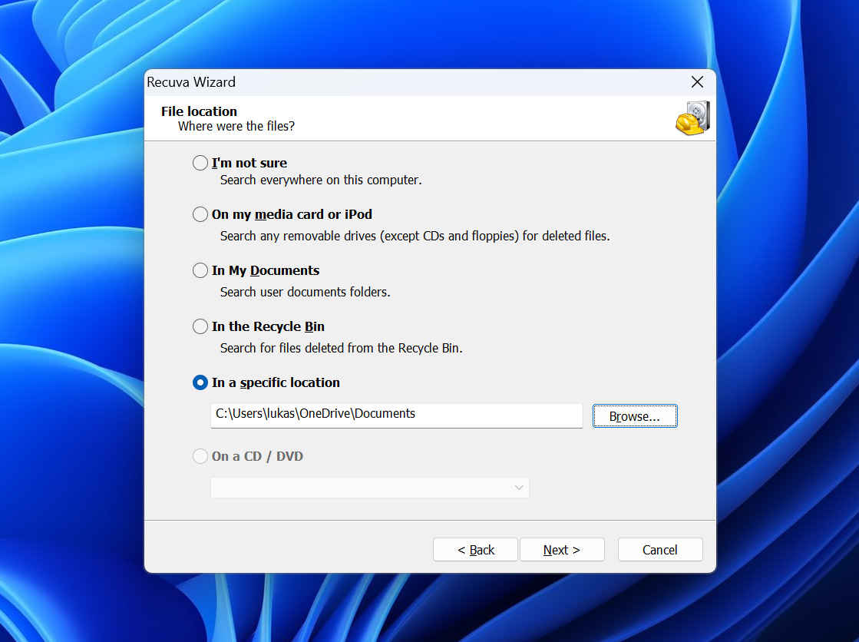Viewport: 859px width, 642px height.
Task: Click the removable drives description text
Action: click(x=415, y=236)
